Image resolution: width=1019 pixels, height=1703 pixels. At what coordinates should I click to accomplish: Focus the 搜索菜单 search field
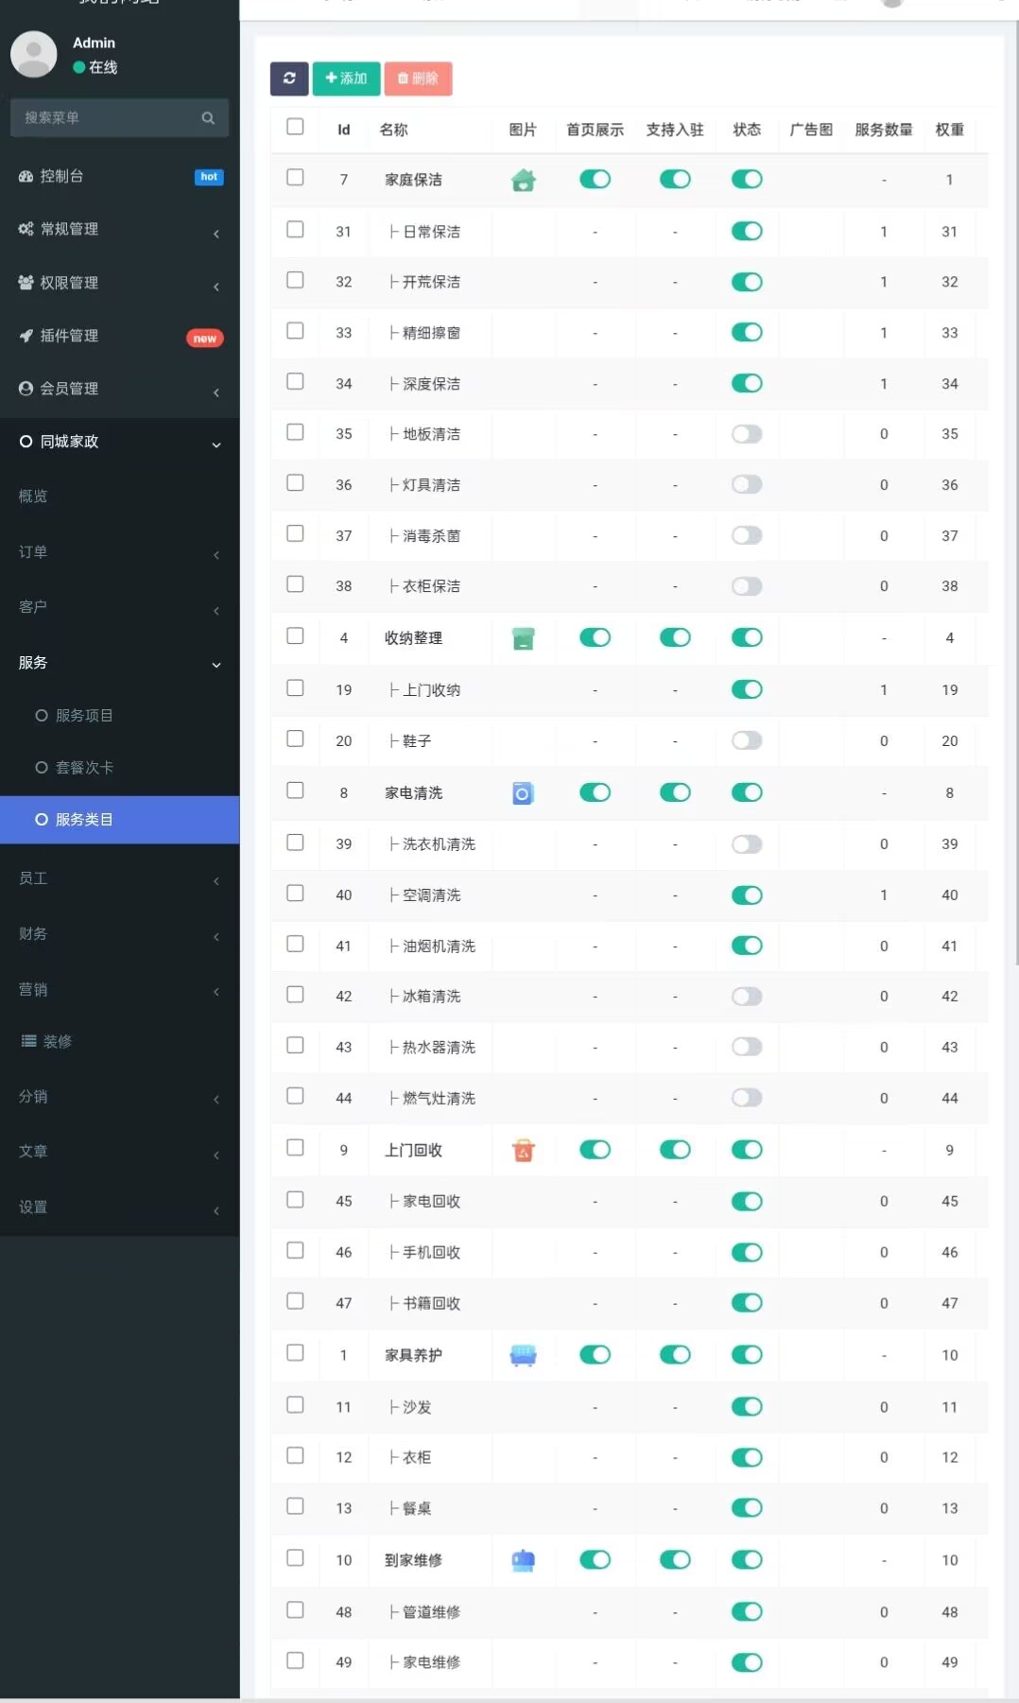point(119,118)
